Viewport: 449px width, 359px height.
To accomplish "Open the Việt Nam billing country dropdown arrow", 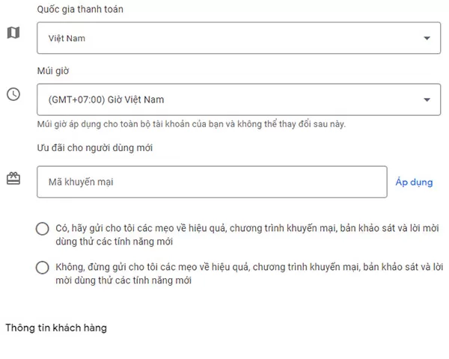I will (x=427, y=38).
